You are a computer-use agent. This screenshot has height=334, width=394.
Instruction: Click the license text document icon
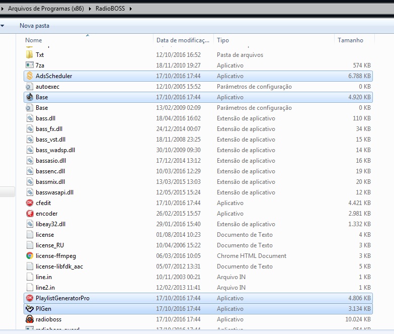click(30, 234)
